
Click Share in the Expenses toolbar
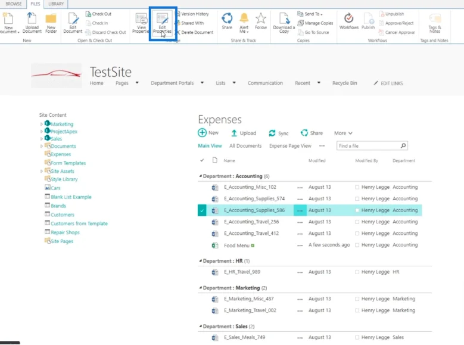point(312,133)
